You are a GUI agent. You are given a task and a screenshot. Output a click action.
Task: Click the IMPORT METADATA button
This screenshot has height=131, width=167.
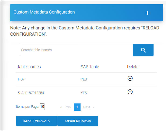pos(36,121)
